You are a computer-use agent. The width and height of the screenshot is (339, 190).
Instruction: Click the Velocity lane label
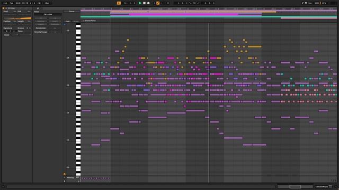click(70, 177)
